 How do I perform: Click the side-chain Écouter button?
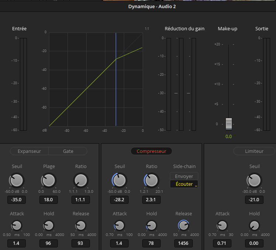184,184
